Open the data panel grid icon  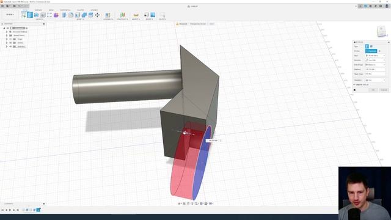pyautogui.click(x=2, y=6)
